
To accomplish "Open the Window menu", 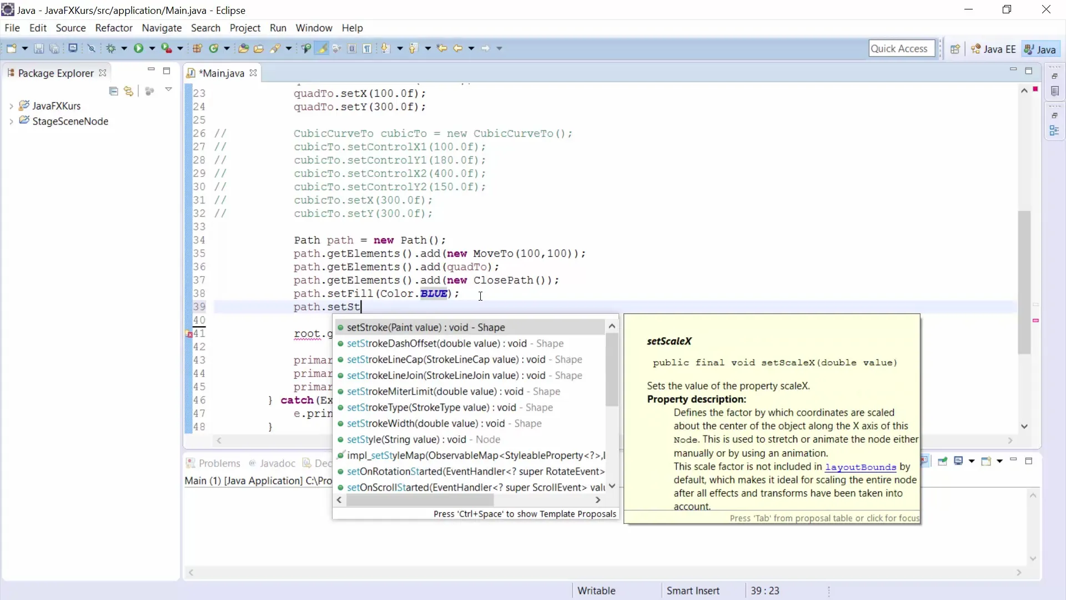I will (x=314, y=28).
